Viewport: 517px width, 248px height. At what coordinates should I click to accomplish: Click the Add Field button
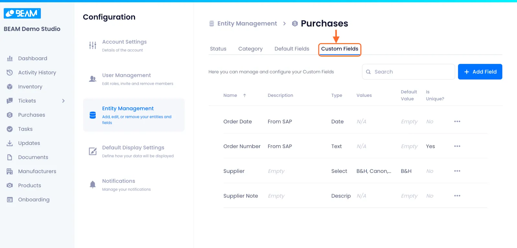480,72
